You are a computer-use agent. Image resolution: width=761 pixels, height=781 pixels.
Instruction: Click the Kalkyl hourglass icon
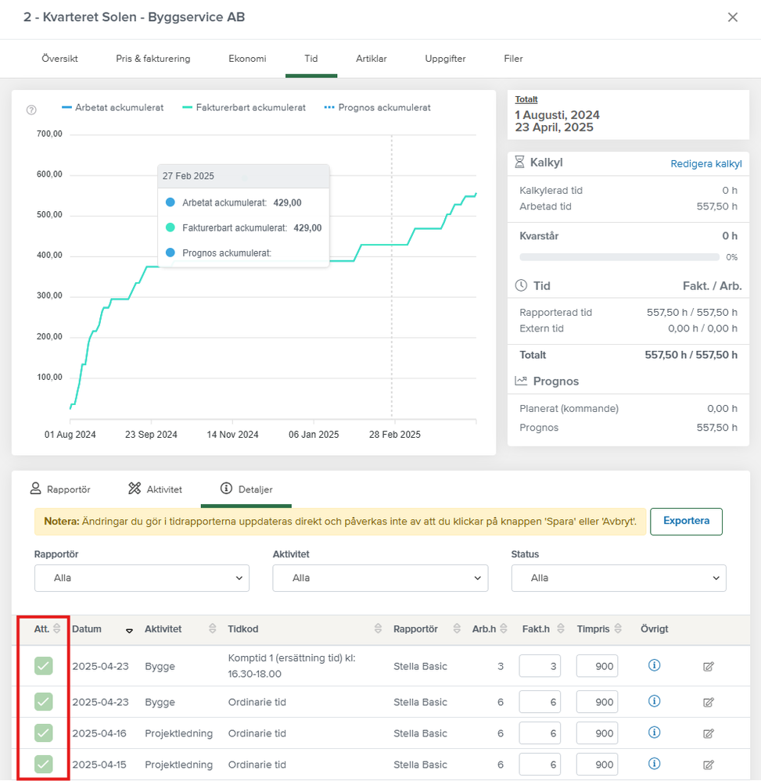519,162
